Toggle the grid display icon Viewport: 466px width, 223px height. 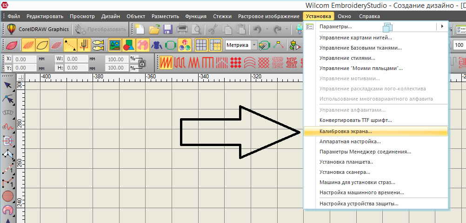[201, 45]
